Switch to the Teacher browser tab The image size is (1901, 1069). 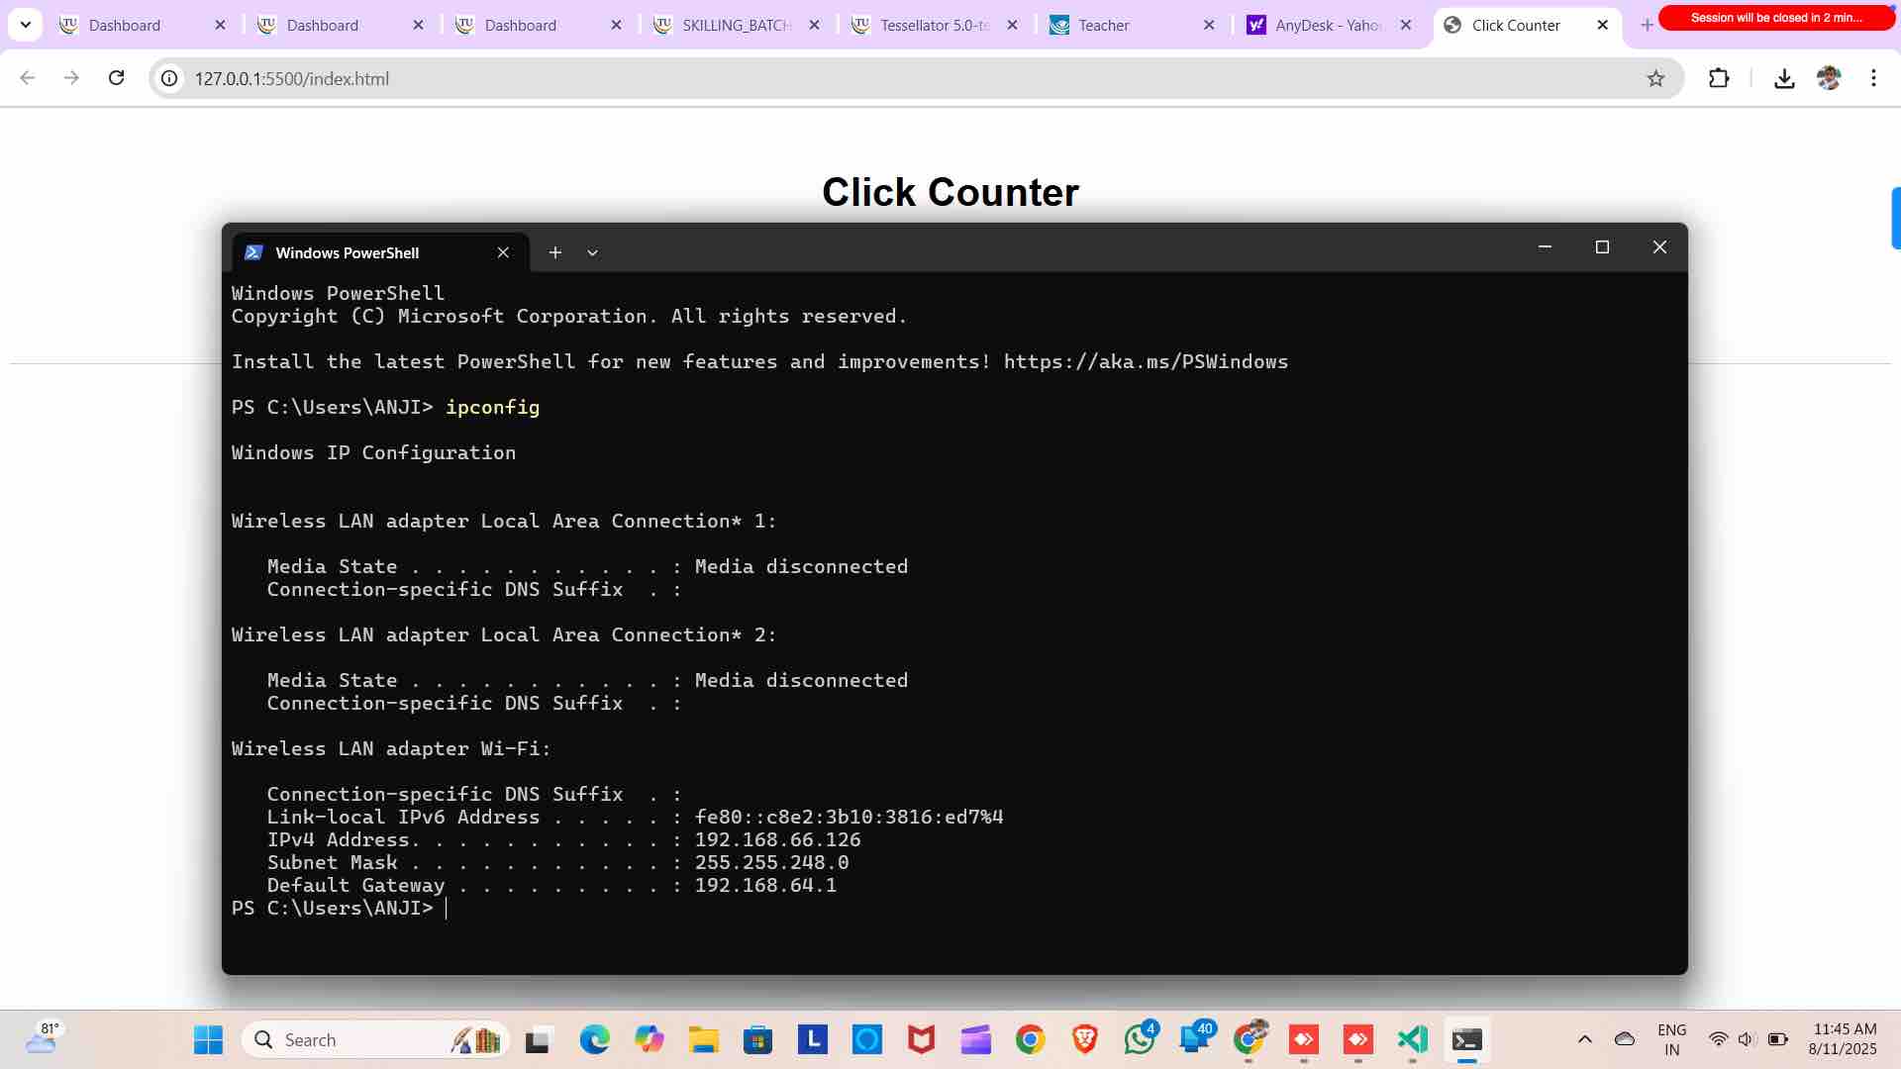[x=1104, y=25]
